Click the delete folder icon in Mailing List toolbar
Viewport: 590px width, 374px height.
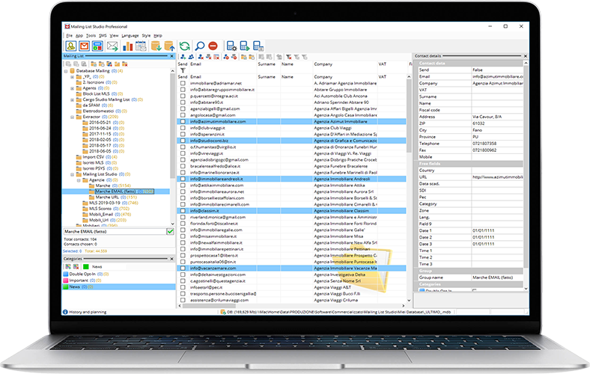(x=125, y=64)
